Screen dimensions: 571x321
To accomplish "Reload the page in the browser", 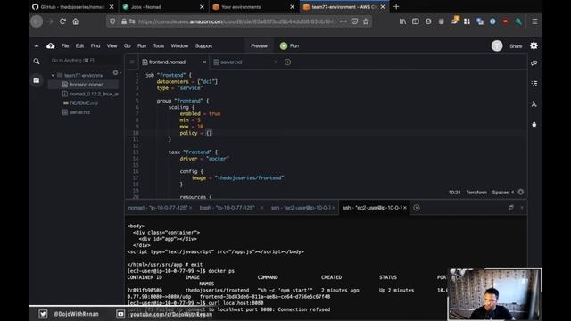I will point(62,21).
